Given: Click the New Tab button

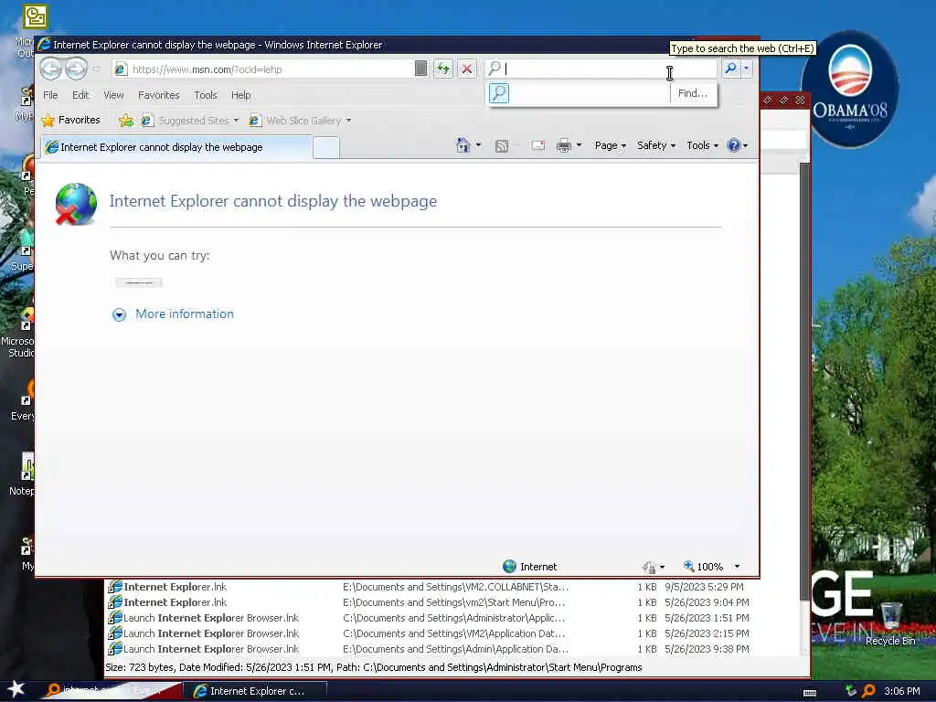Looking at the screenshot, I should click(326, 147).
